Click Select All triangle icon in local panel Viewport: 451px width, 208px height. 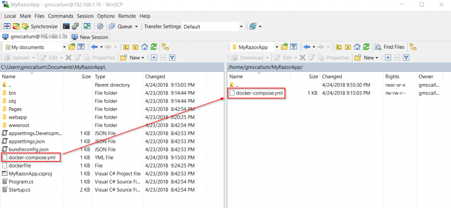click(172, 58)
